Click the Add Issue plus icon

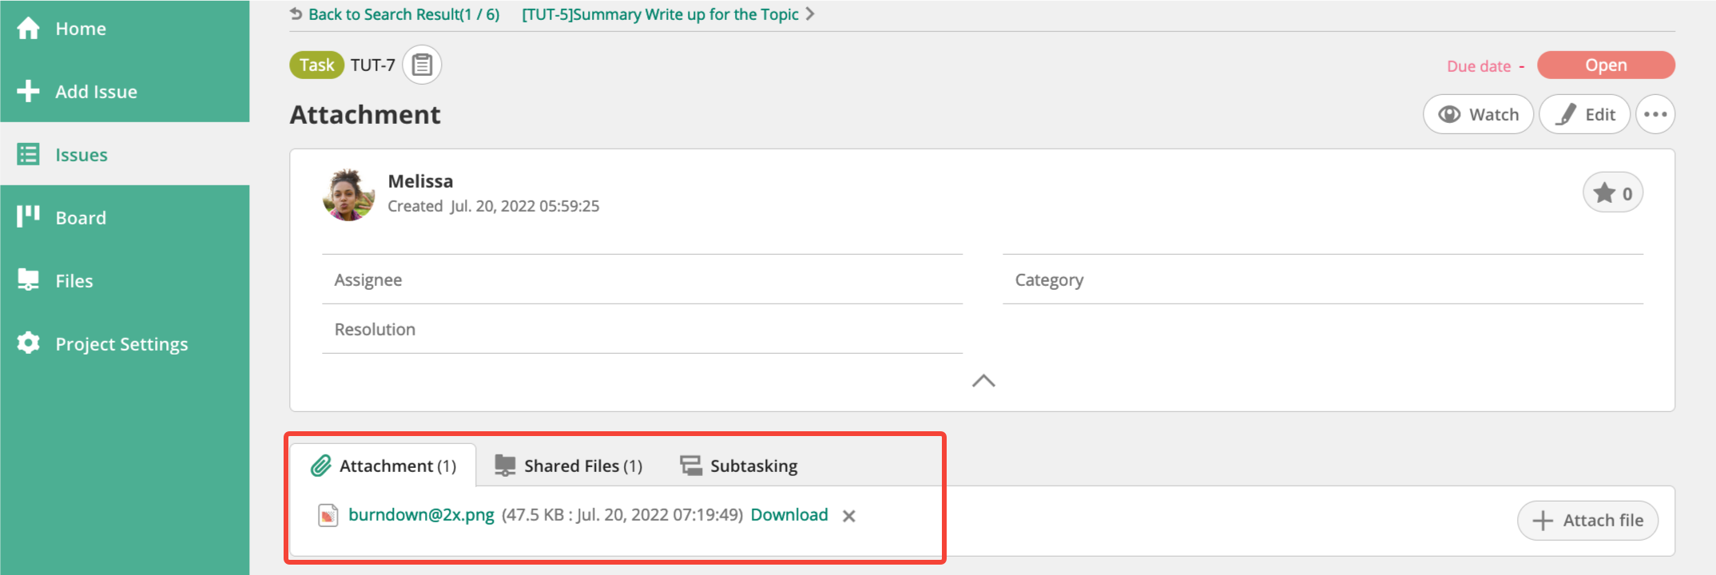point(28,91)
